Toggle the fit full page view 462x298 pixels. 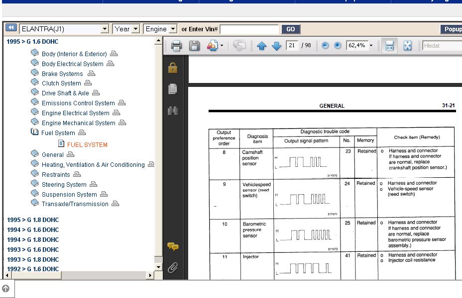pyautogui.click(x=407, y=46)
